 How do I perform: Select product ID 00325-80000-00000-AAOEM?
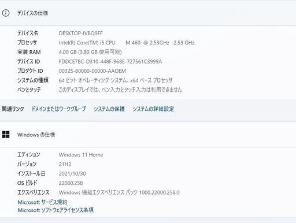coord(92,71)
